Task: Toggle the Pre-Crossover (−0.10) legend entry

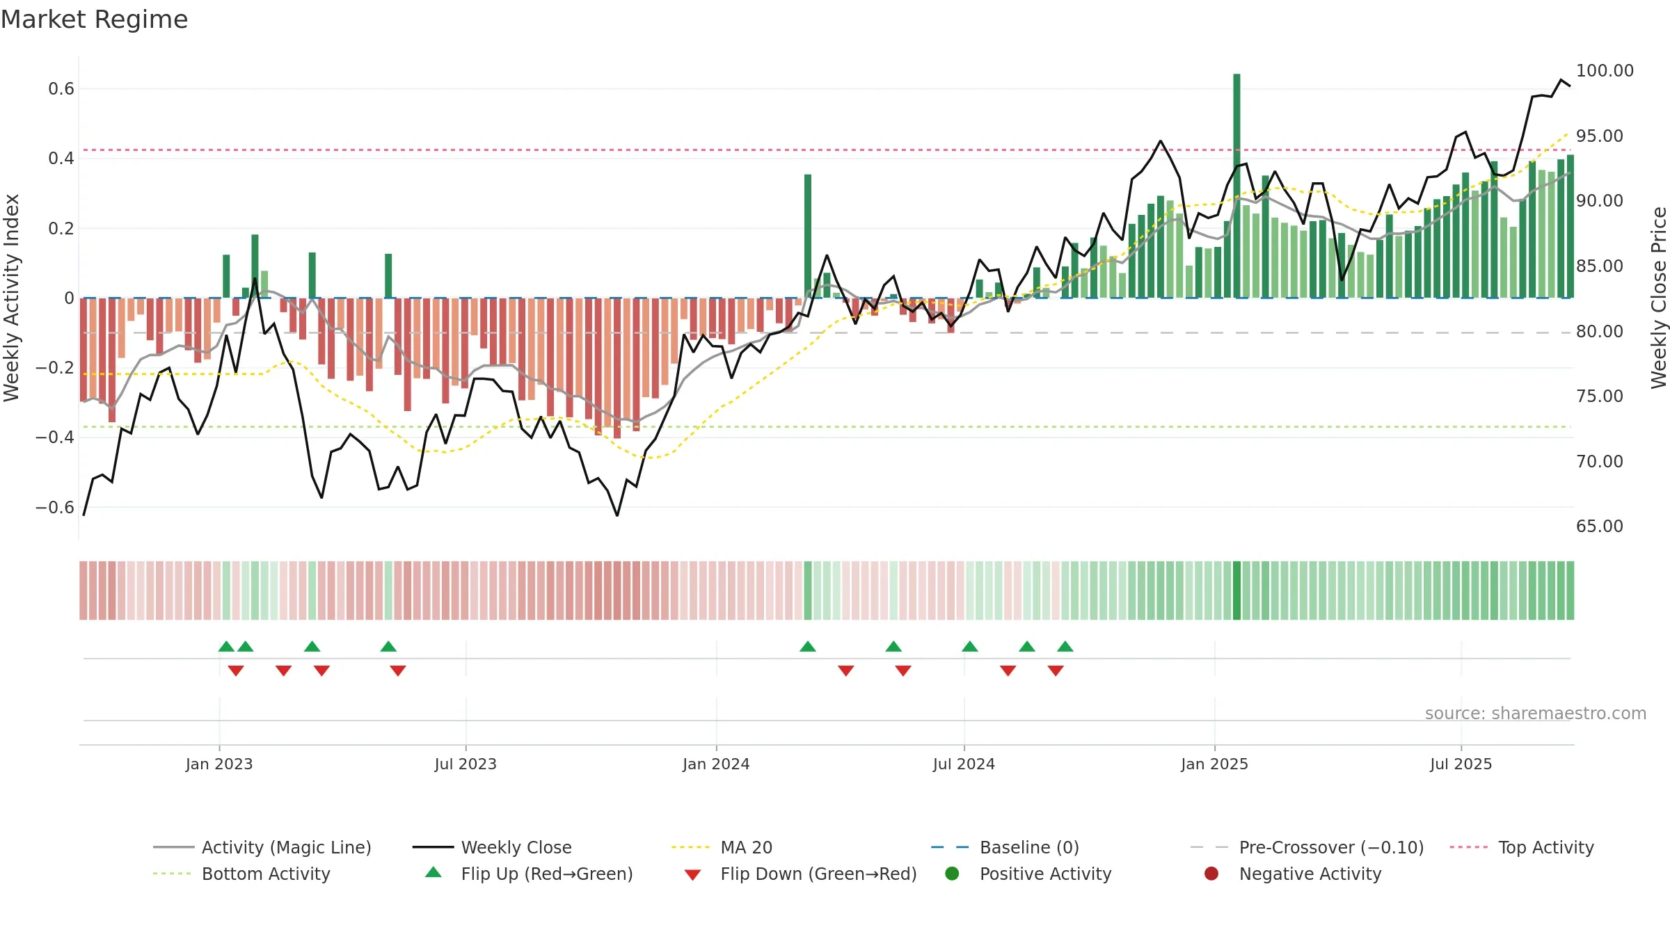Action: pos(1307,847)
